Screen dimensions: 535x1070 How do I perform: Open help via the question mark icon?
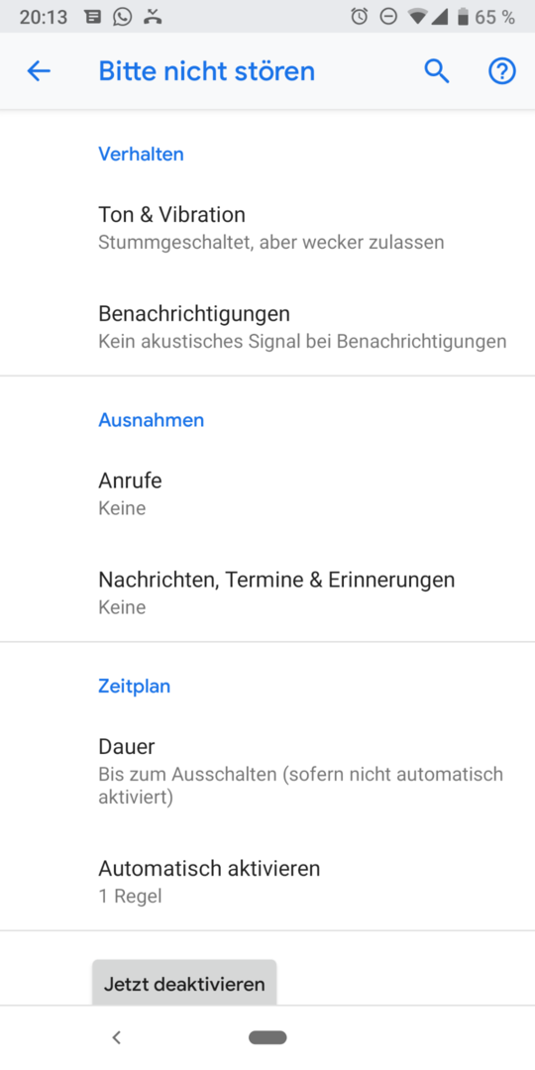coord(502,71)
